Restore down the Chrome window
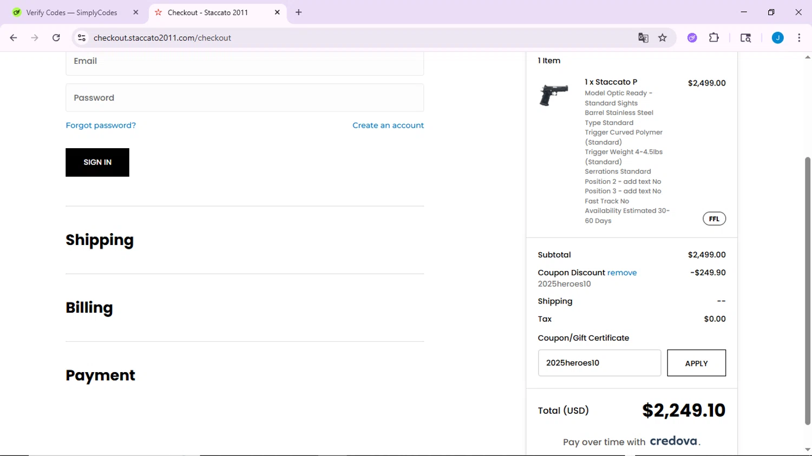812x456 pixels. pos(771,12)
